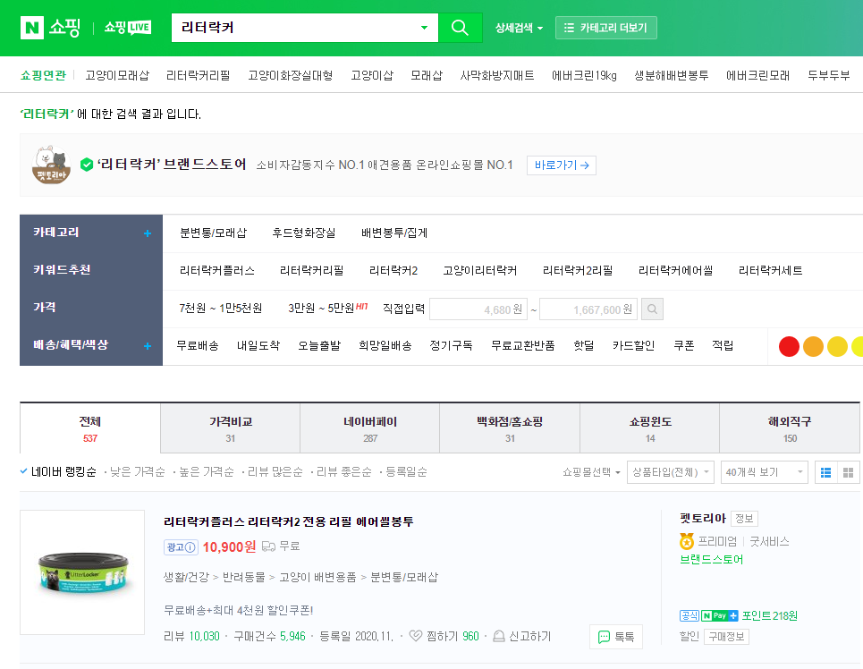
Task: Switch to list view icon
Action: [x=825, y=472]
